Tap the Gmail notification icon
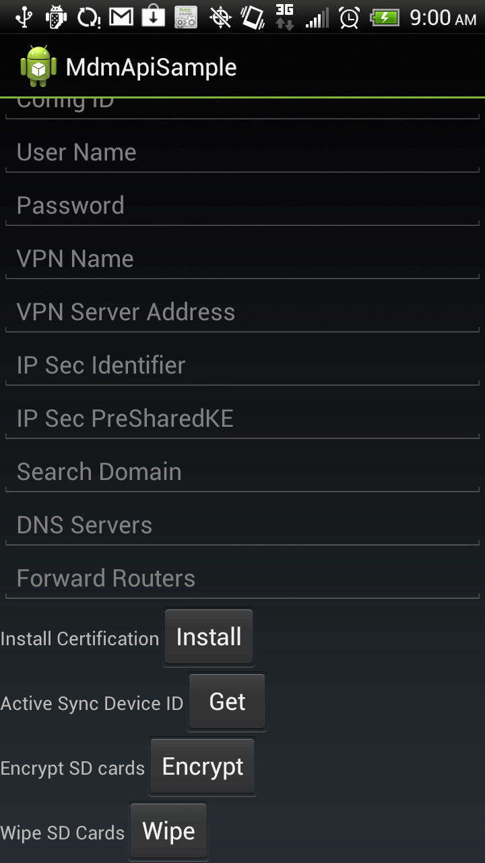 click(121, 17)
